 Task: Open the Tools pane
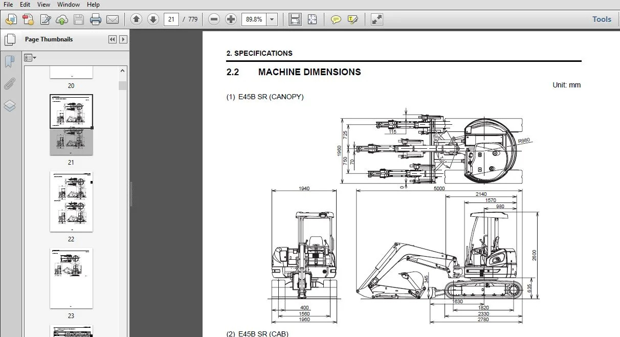[x=602, y=19]
